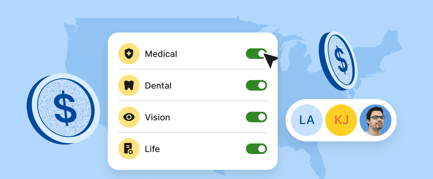Click the Medical label text
Screen dimensions: 433x179
tap(161, 54)
